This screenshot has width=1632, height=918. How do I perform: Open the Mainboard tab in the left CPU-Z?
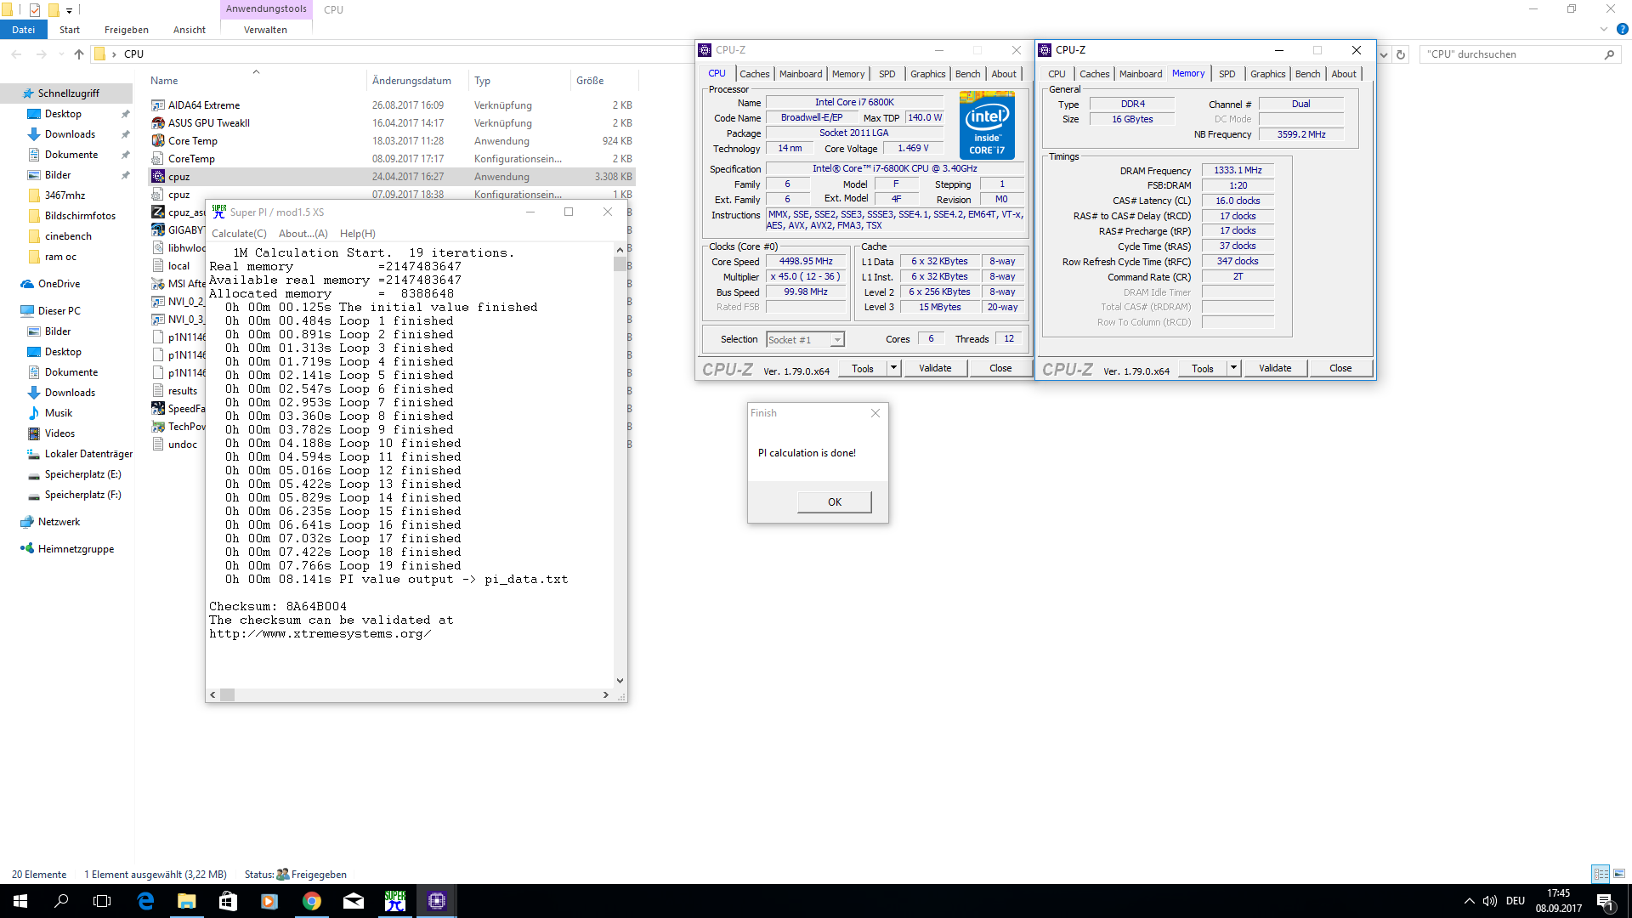point(801,74)
